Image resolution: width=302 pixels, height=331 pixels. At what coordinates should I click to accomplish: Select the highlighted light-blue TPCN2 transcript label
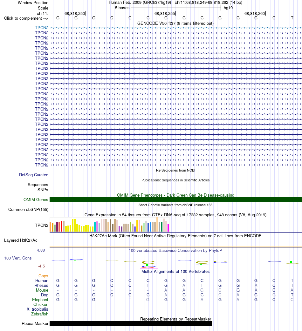[42, 28]
